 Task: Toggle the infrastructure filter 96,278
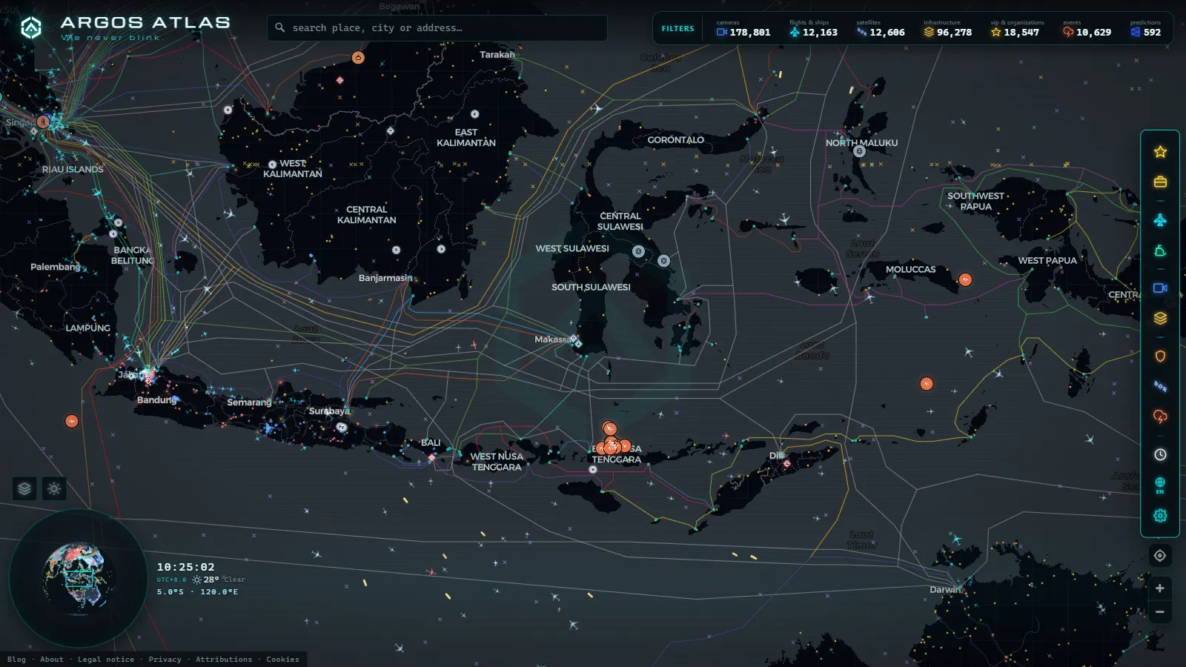coord(947,28)
